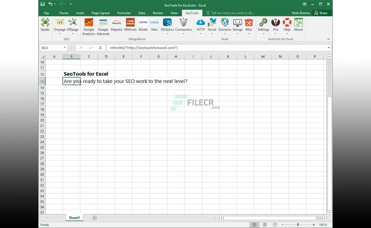Open the Misc tools menu
This screenshot has height=228, width=371.
pyautogui.click(x=249, y=26)
